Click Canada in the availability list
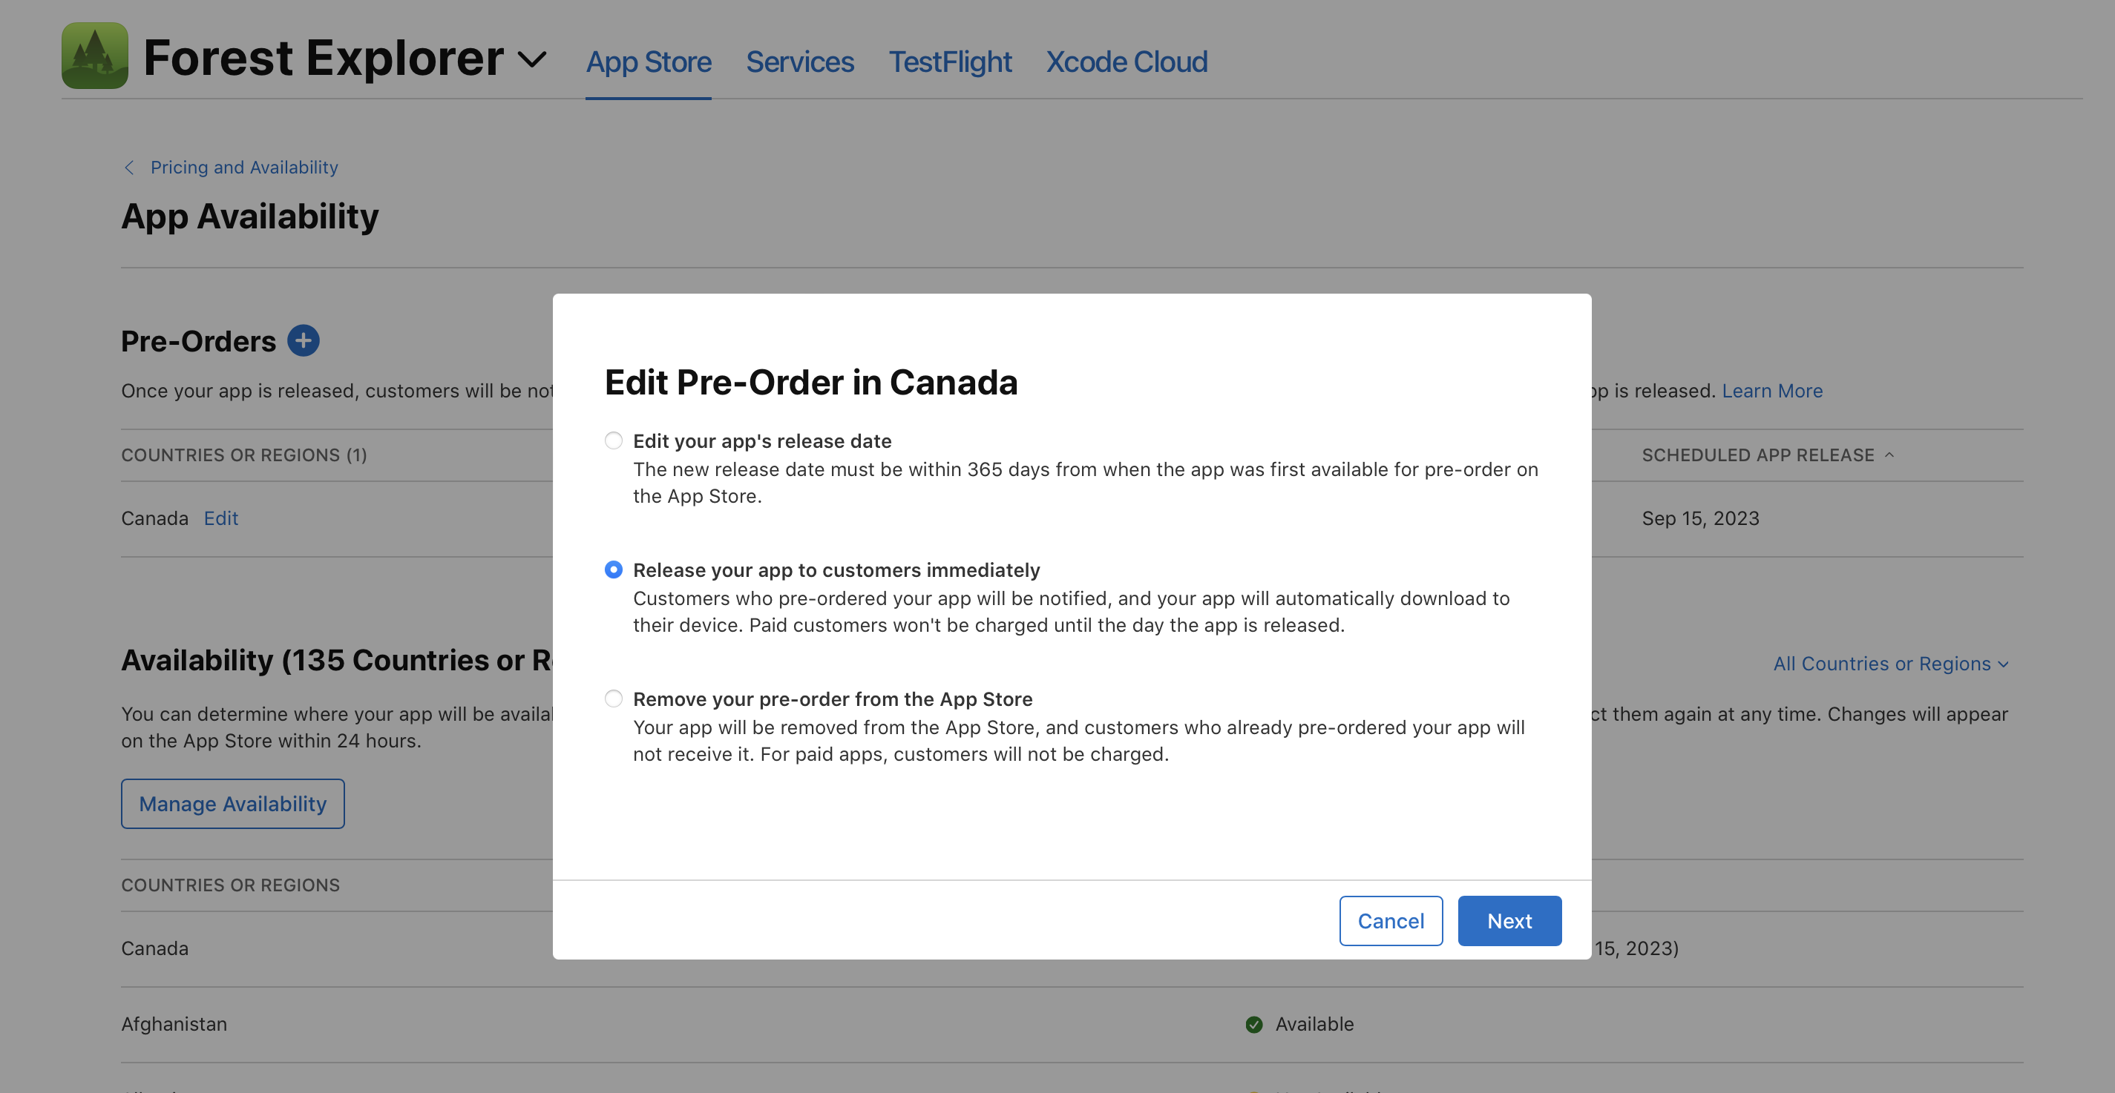The image size is (2115, 1093). (155, 948)
